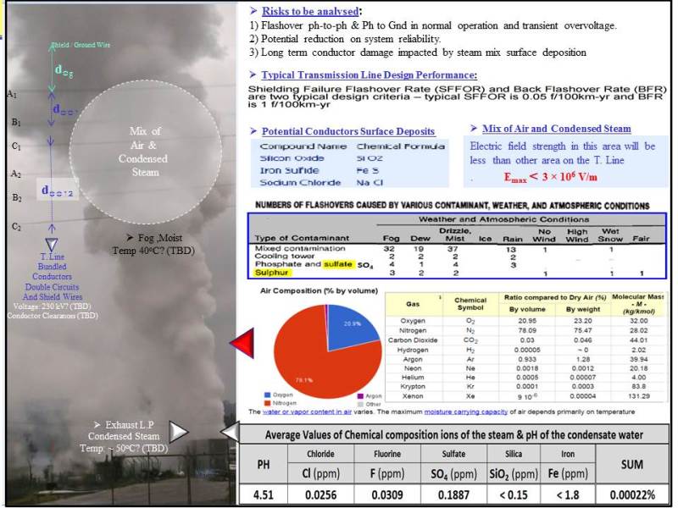The image size is (678, 508).
Task: Click the red Nitrogen legend swatch
Action: click(267, 403)
